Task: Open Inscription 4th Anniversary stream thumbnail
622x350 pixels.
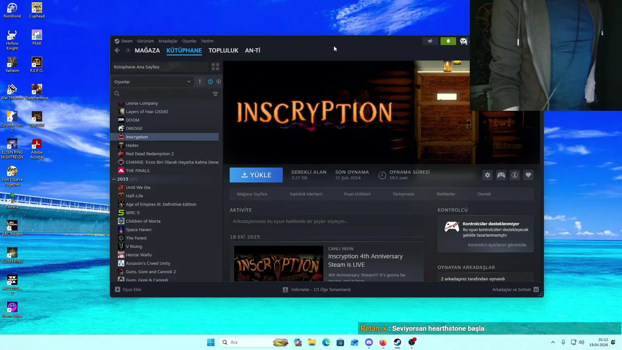Action: [278, 263]
